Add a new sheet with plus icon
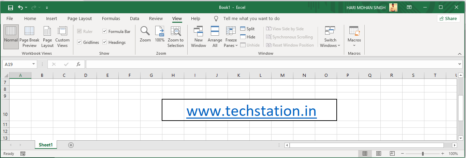Viewport: 466px width, 158px height. coord(71,145)
